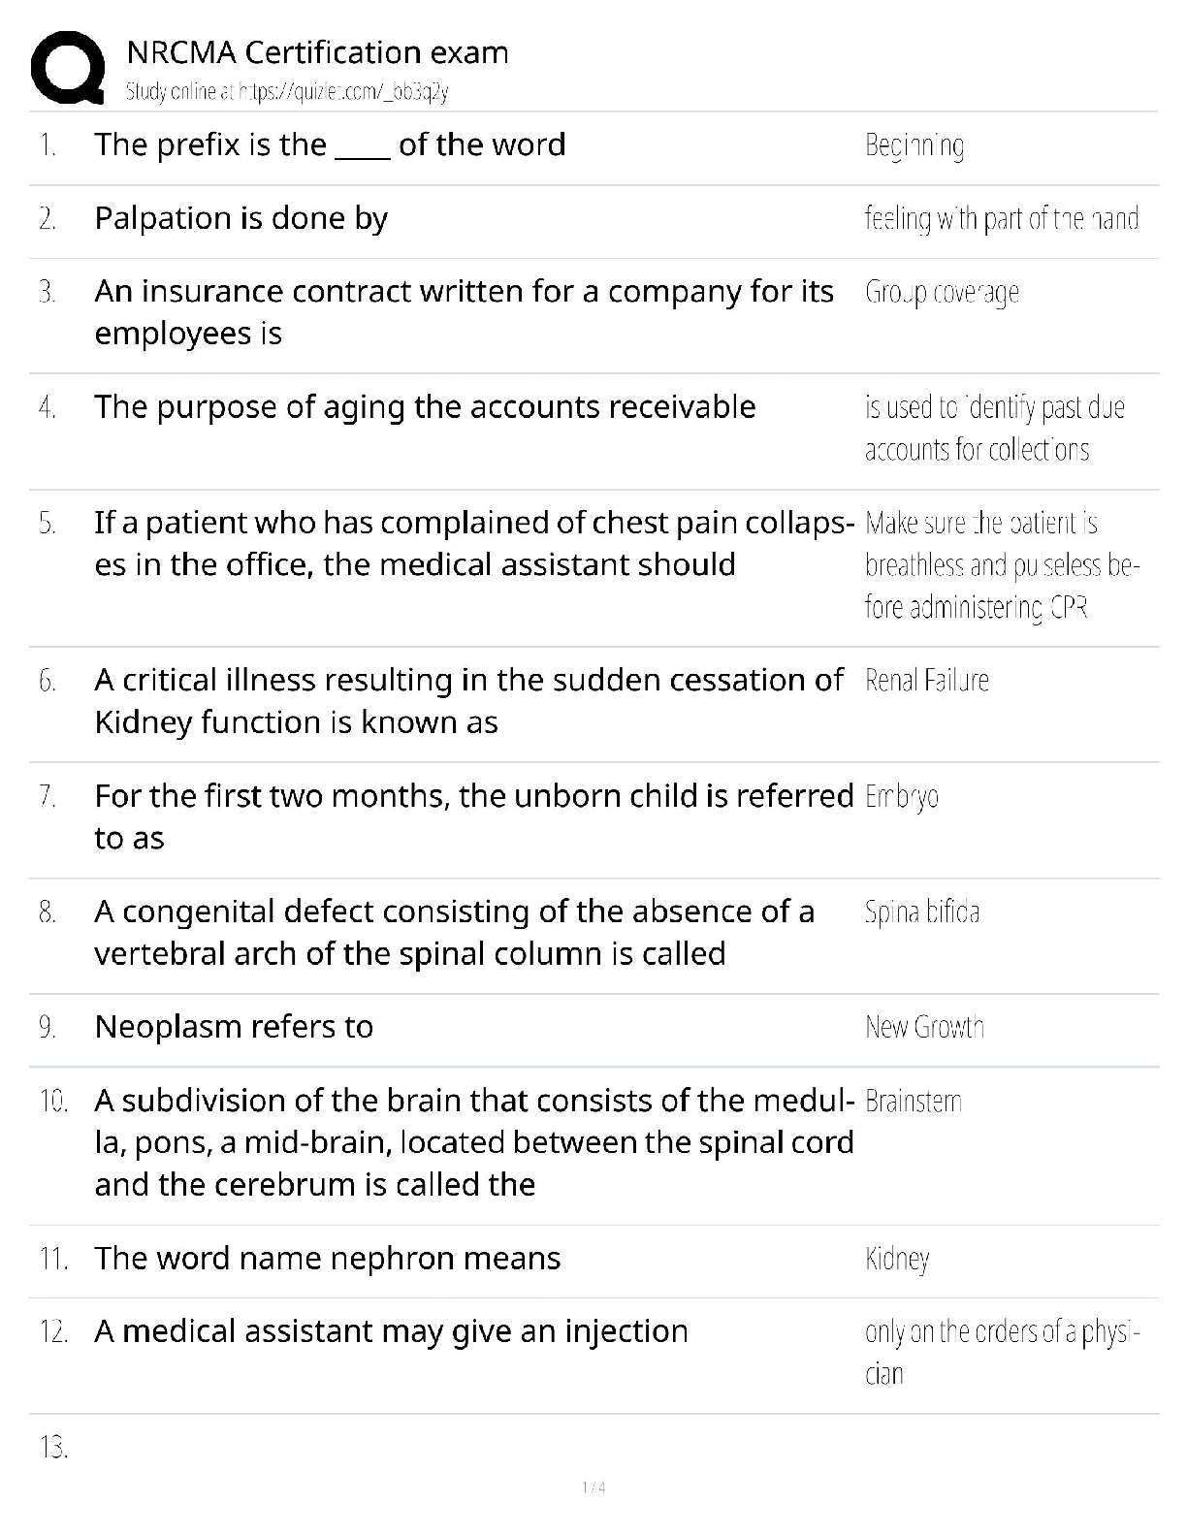Click the "Neoplasm refers to" question
1187x1536 pixels.
pos(234,1027)
